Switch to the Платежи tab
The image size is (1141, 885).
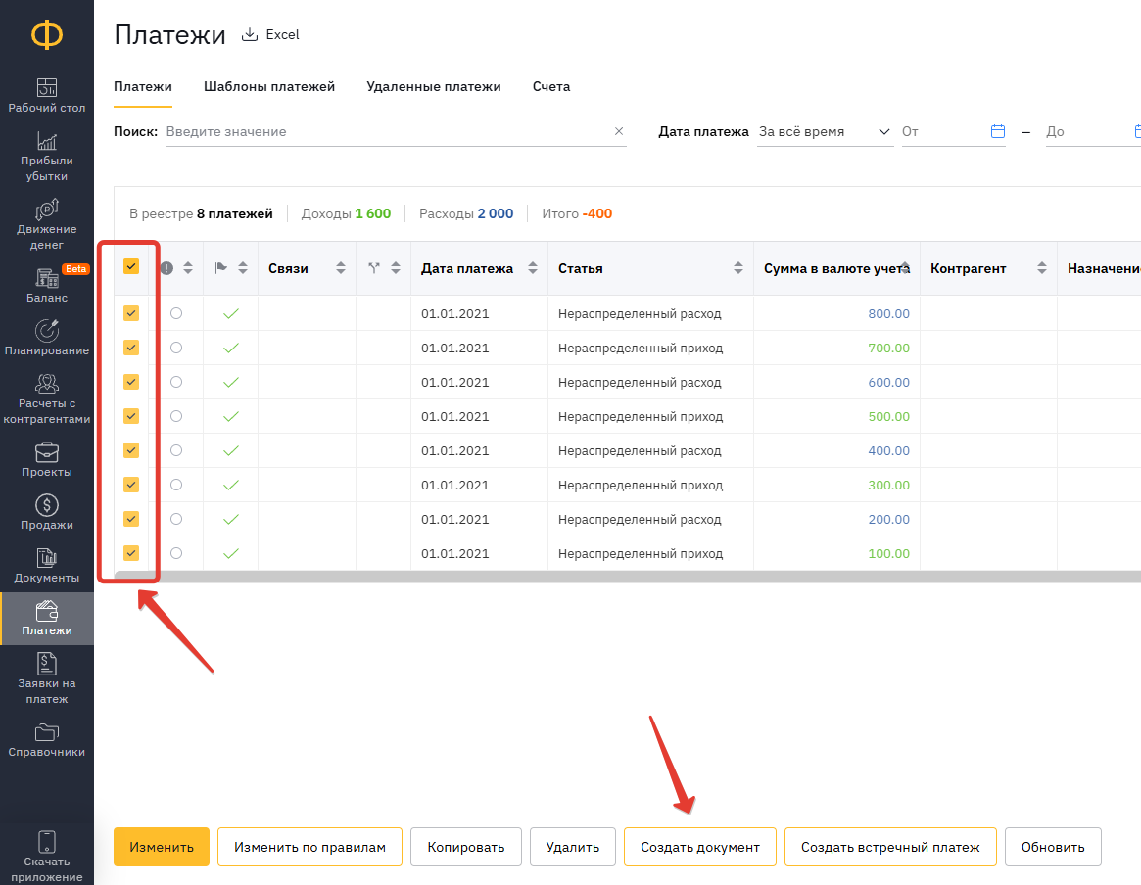pyautogui.click(x=143, y=87)
